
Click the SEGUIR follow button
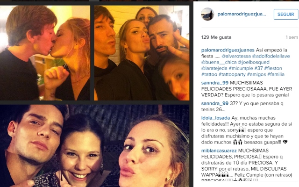click(285, 14)
